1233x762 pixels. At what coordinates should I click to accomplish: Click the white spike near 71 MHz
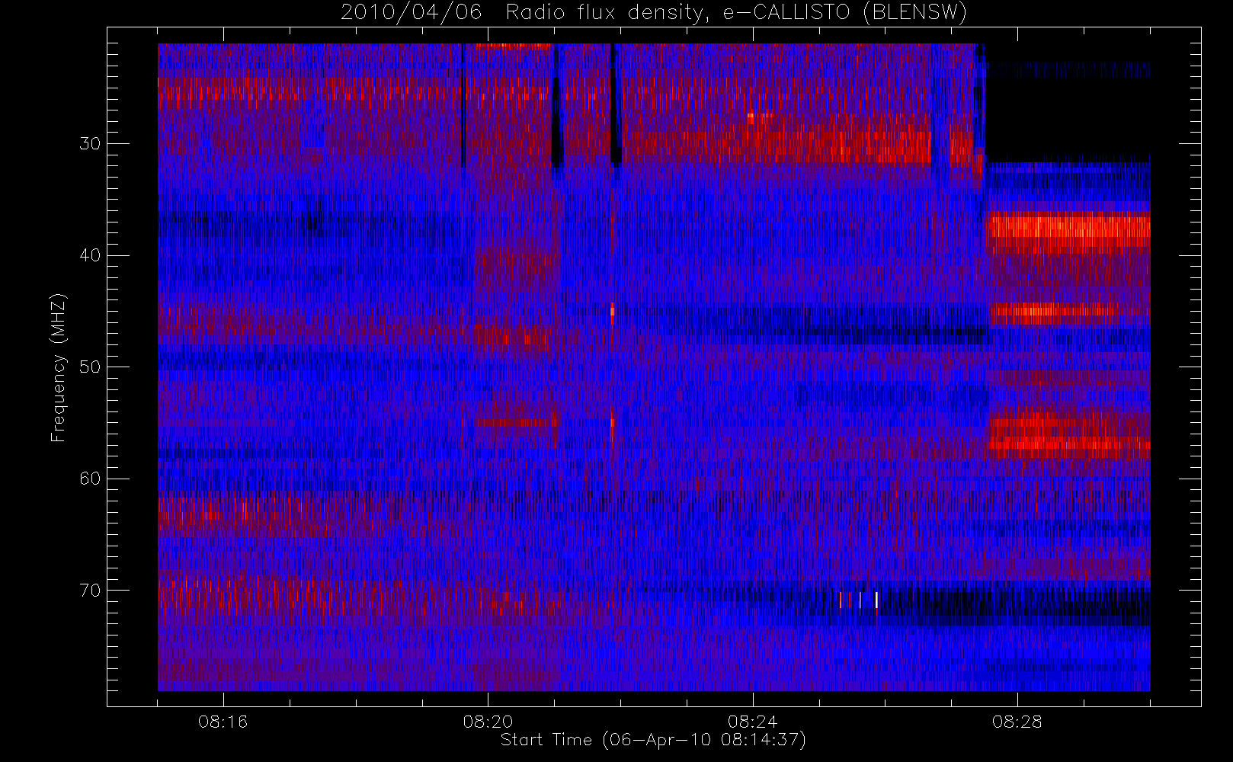[876, 600]
